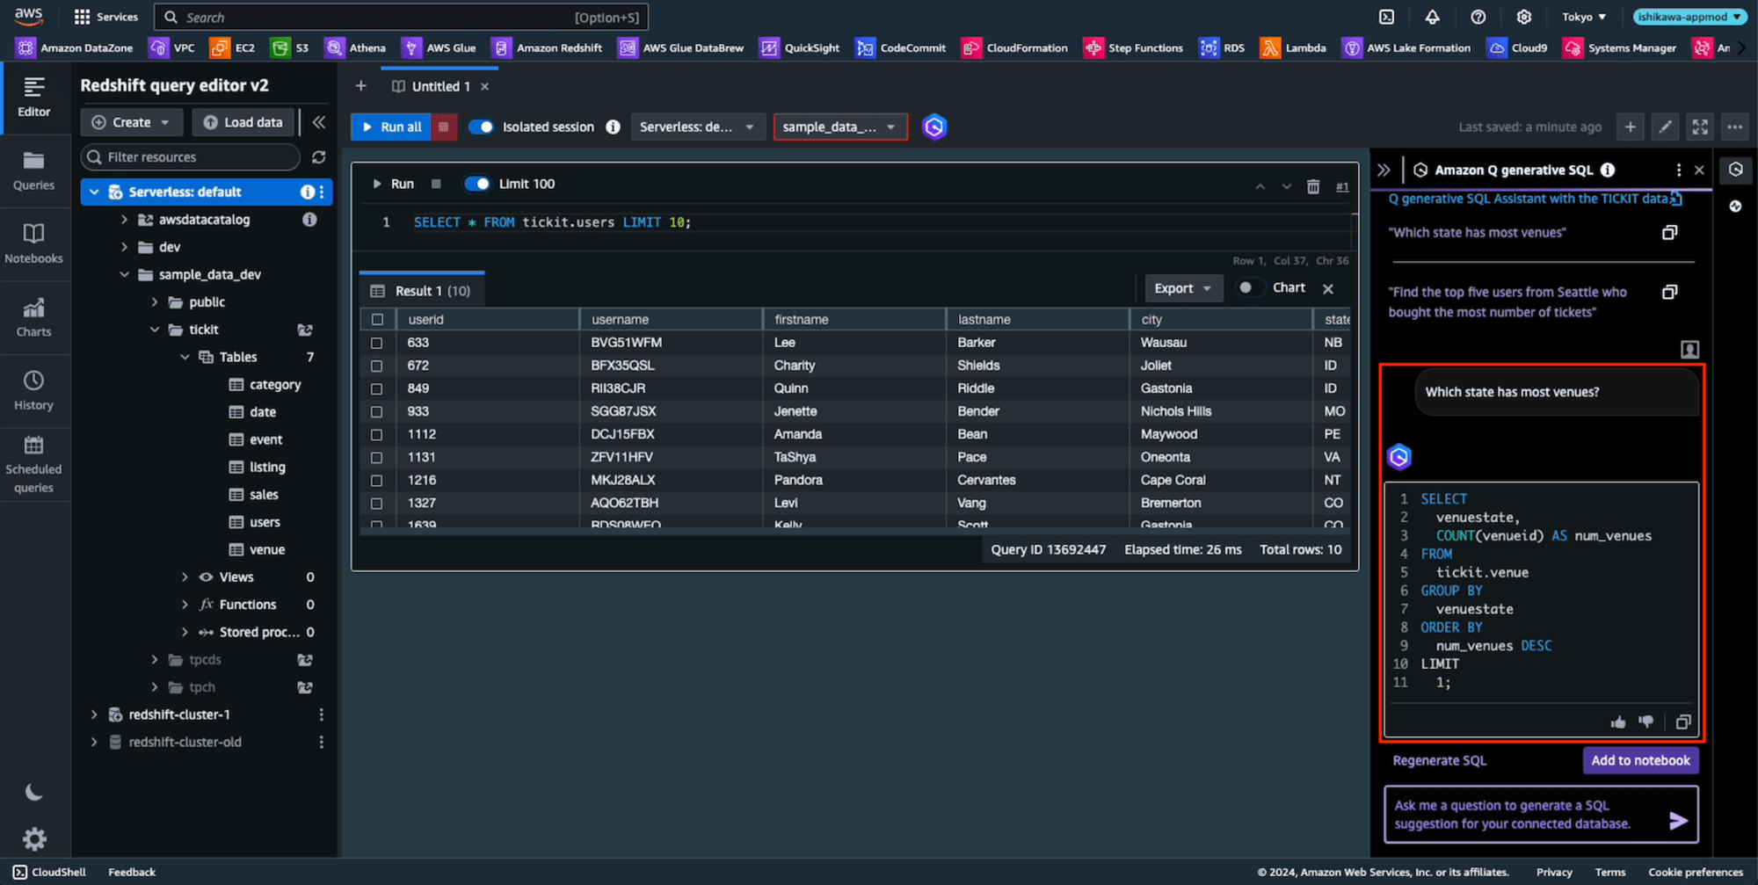The height and width of the screenshot is (885, 1758).
Task: Open the Athena shortcut in favorites bar
Action: pyautogui.click(x=356, y=47)
